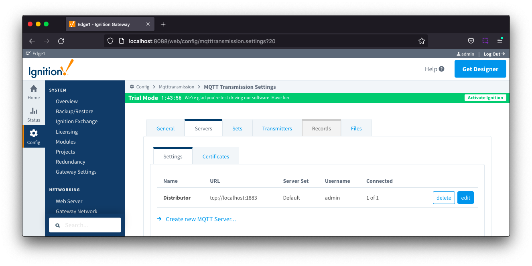
Task: Click Create new MQTT Server link
Action: point(201,219)
